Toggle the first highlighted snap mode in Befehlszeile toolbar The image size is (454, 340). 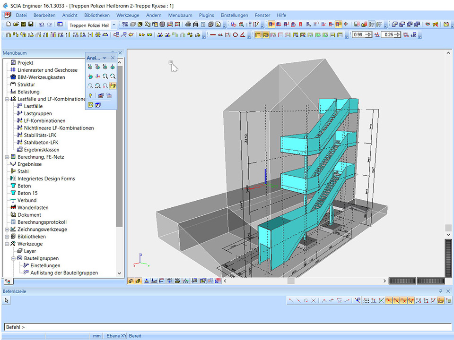(x=388, y=300)
